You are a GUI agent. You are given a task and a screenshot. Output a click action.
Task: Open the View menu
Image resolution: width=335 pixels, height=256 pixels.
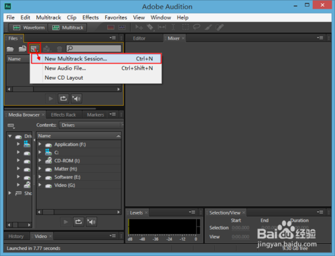coord(139,17)
